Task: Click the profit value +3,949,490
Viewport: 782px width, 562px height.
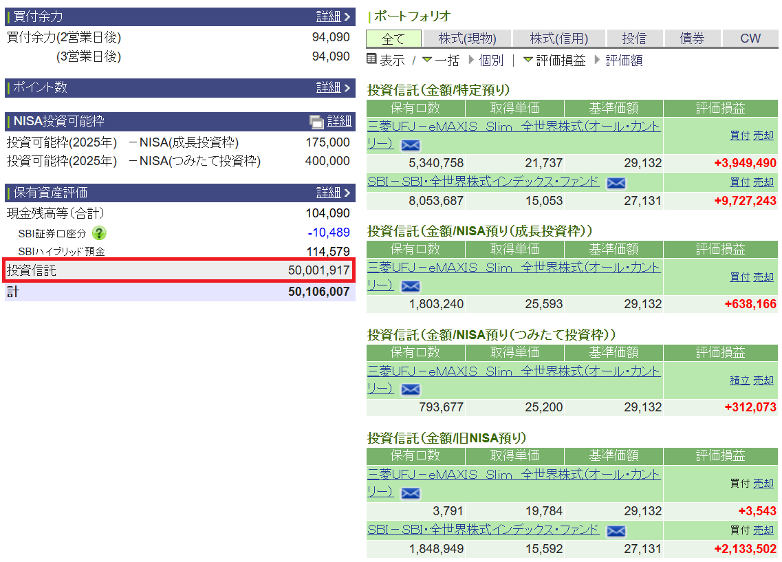Action: 745,163
